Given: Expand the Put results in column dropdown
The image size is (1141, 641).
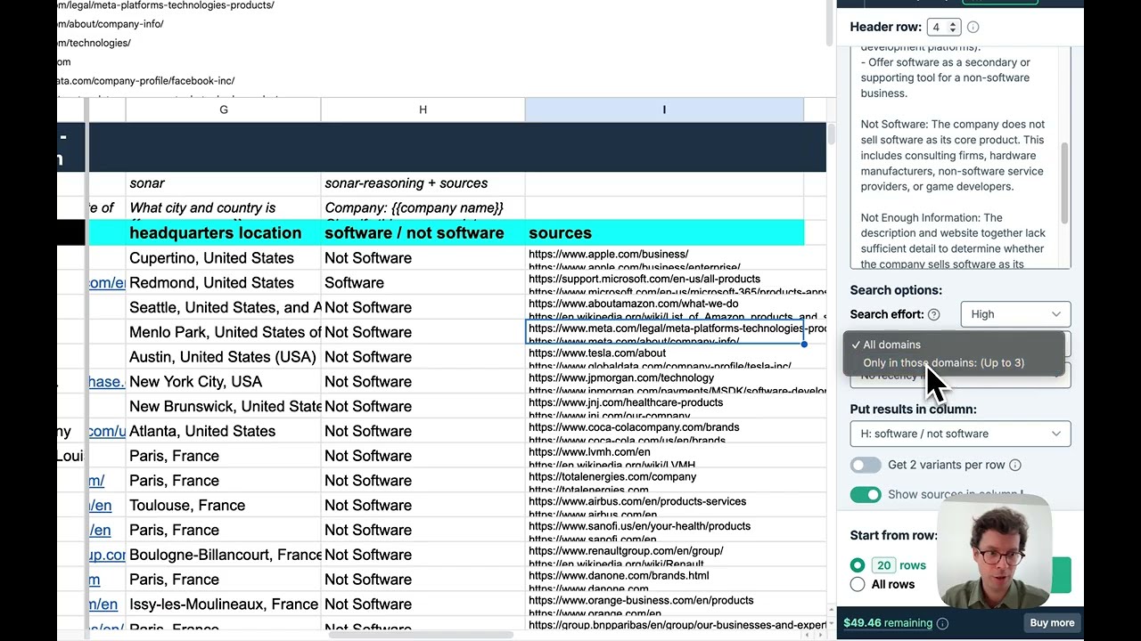Looking at the screenshot, I should [960, 434].
